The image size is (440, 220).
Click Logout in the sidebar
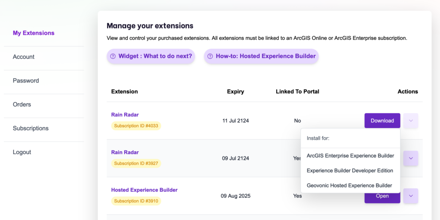tap(22, 152)
